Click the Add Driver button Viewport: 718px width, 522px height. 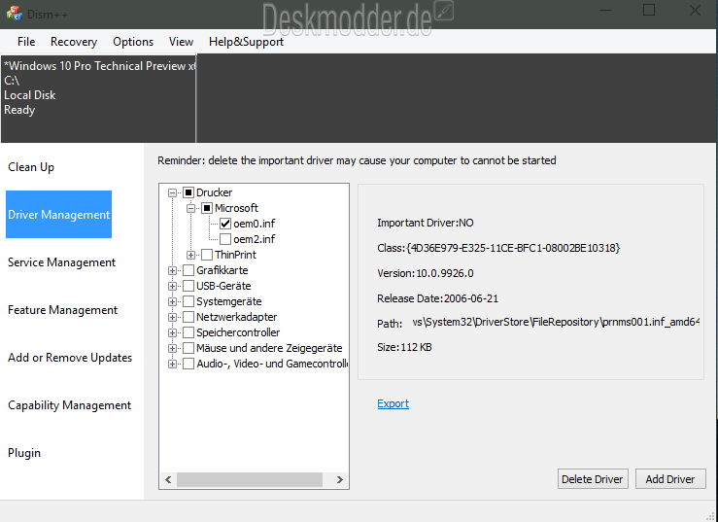point(670,479)
